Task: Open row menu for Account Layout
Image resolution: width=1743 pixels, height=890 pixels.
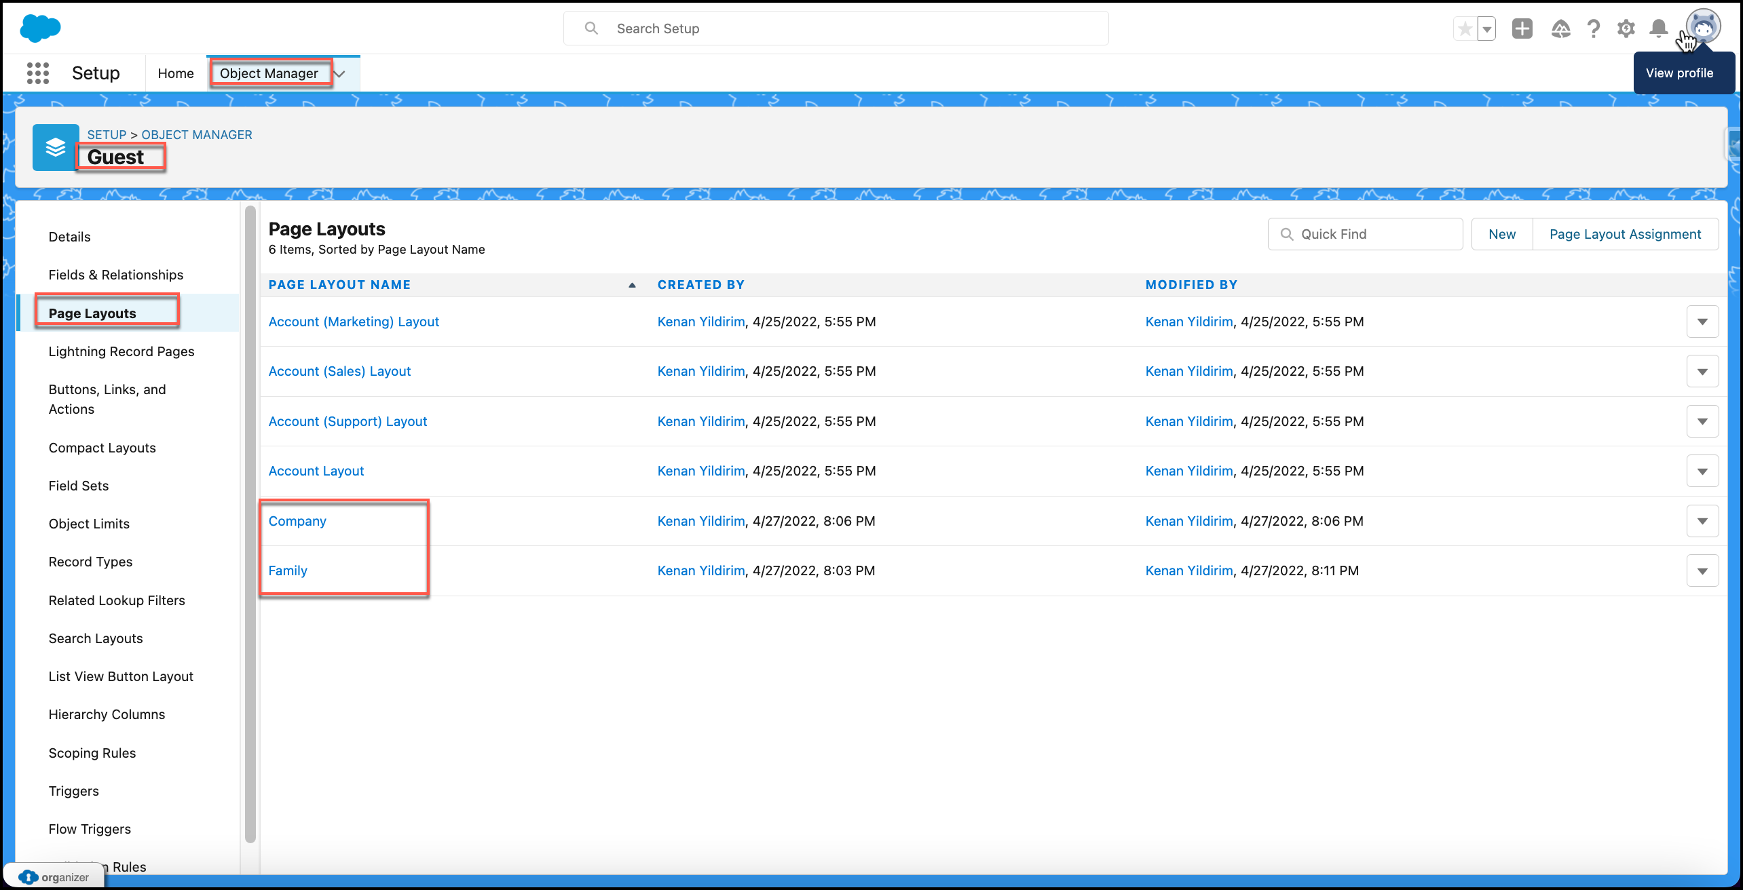Action: (x=1702, y=471)
